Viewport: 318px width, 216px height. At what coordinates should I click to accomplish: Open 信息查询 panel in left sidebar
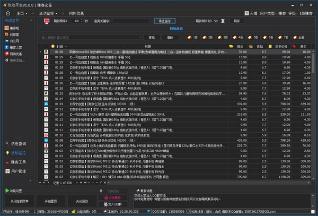click(18, 143)
